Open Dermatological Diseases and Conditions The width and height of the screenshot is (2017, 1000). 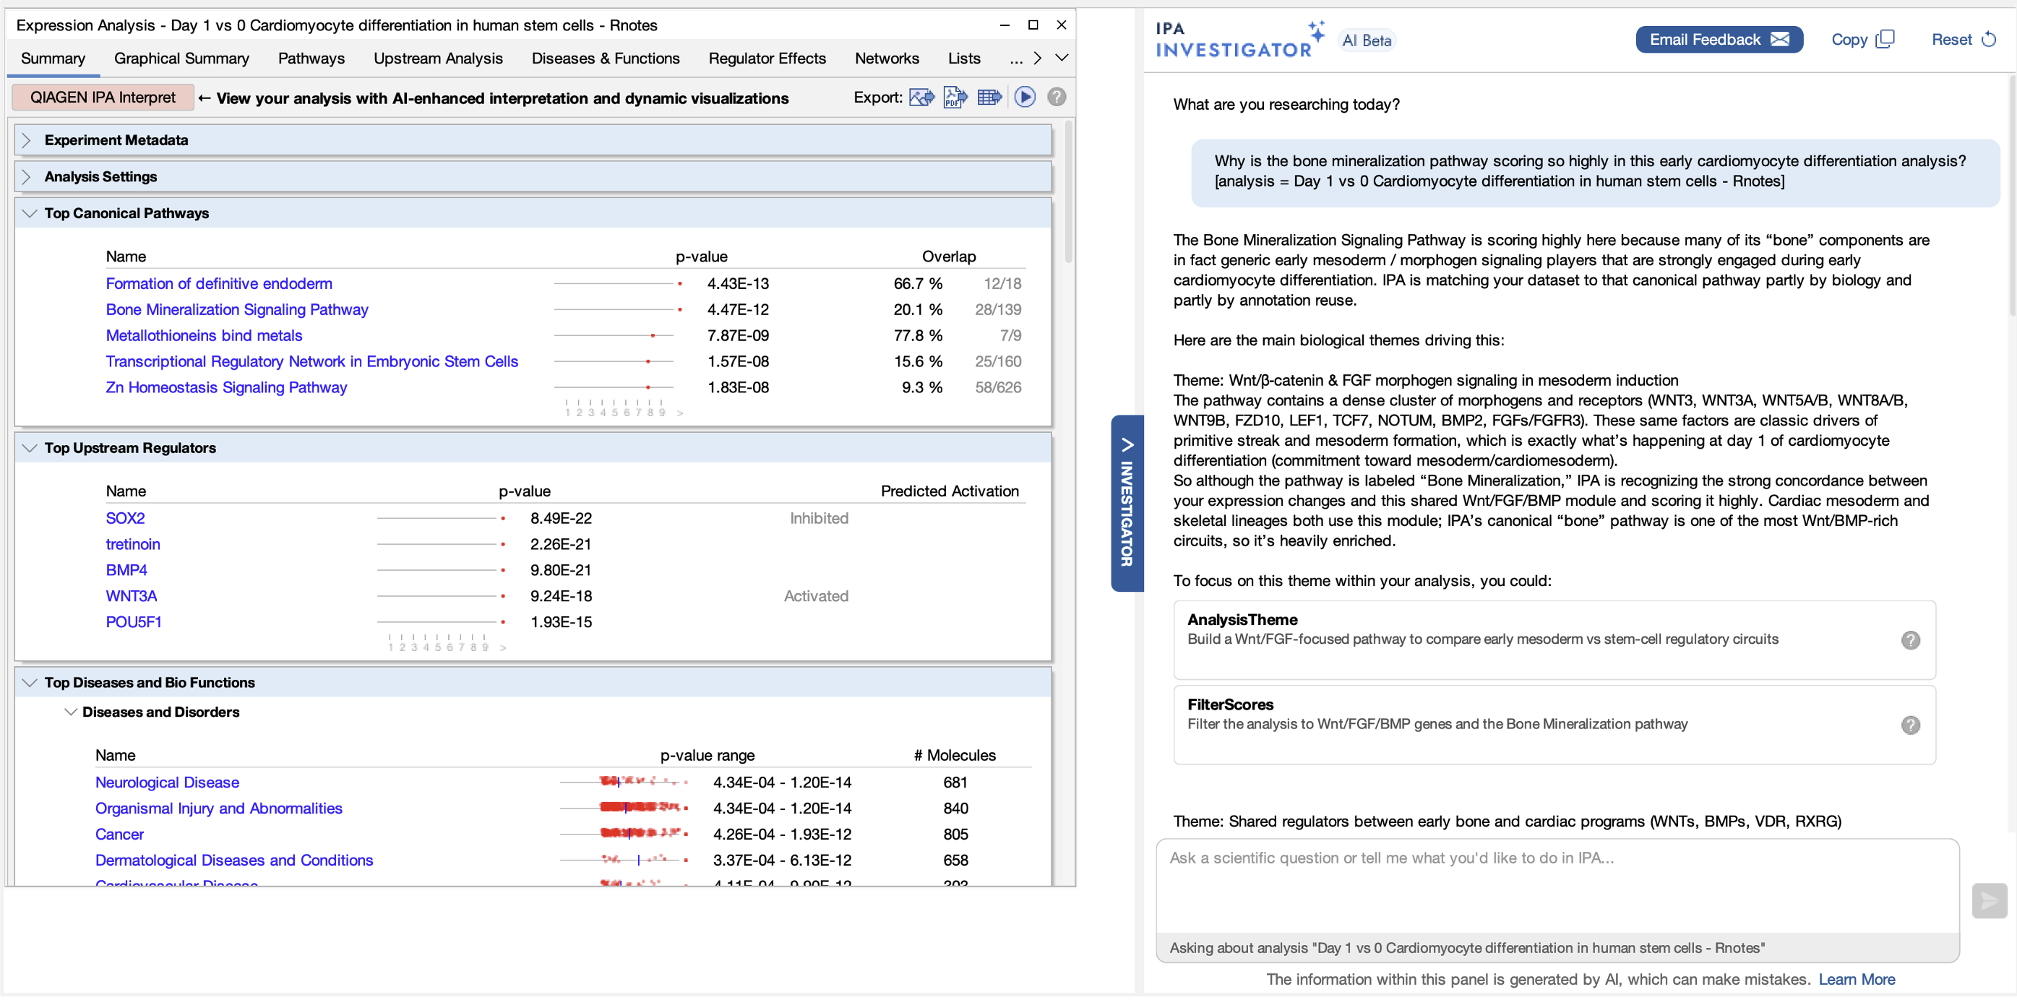click(234, 861)
